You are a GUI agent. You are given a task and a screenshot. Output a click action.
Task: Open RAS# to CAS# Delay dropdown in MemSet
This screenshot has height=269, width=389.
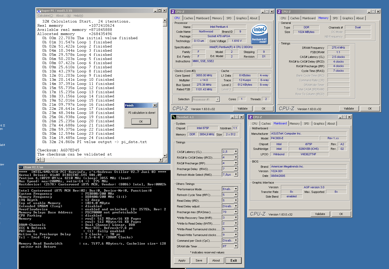click(236, 157)
